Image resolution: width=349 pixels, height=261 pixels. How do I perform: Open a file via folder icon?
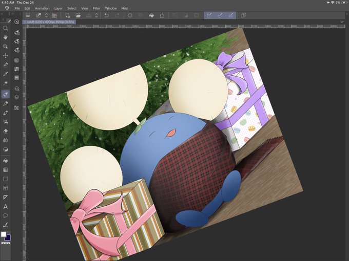pos(78,15)
